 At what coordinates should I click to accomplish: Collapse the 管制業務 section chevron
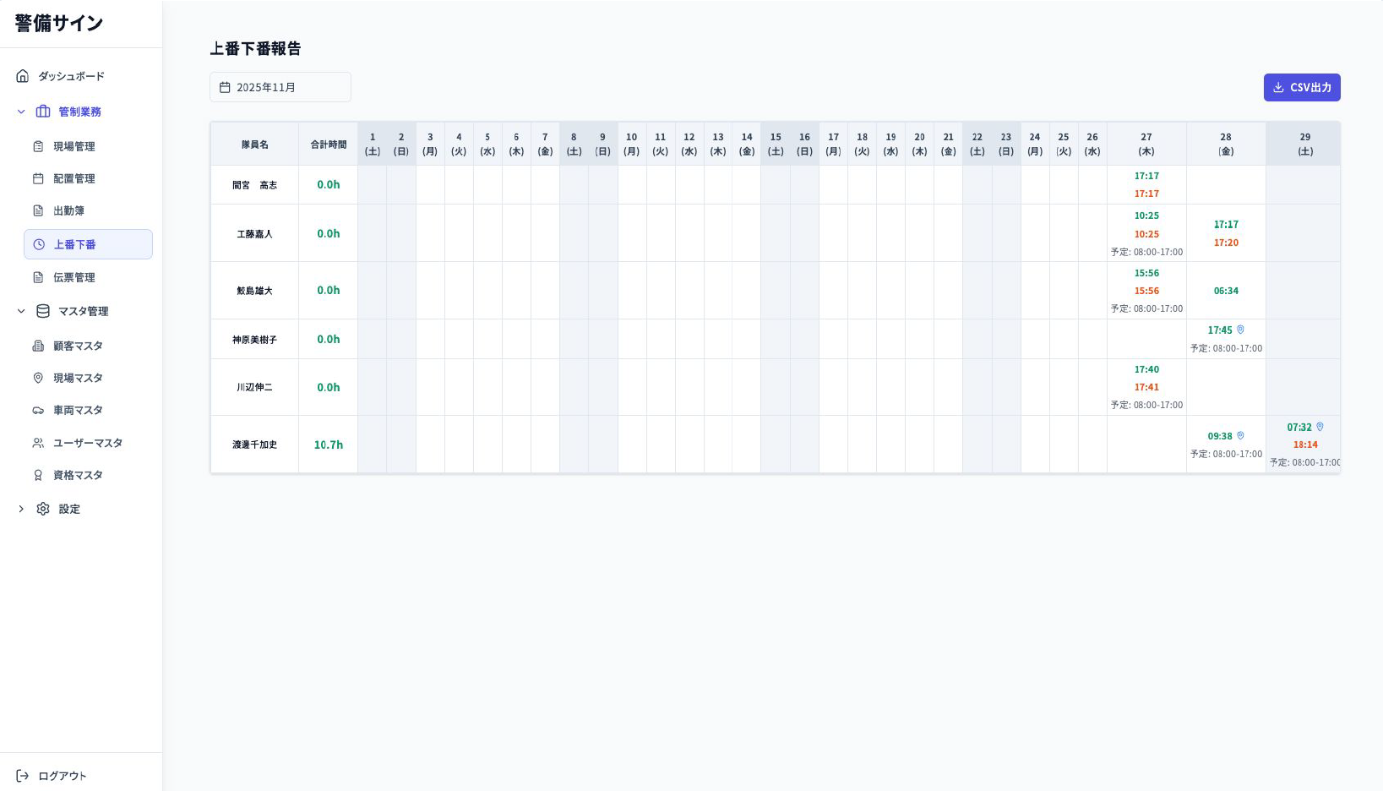tap(21, 112)
